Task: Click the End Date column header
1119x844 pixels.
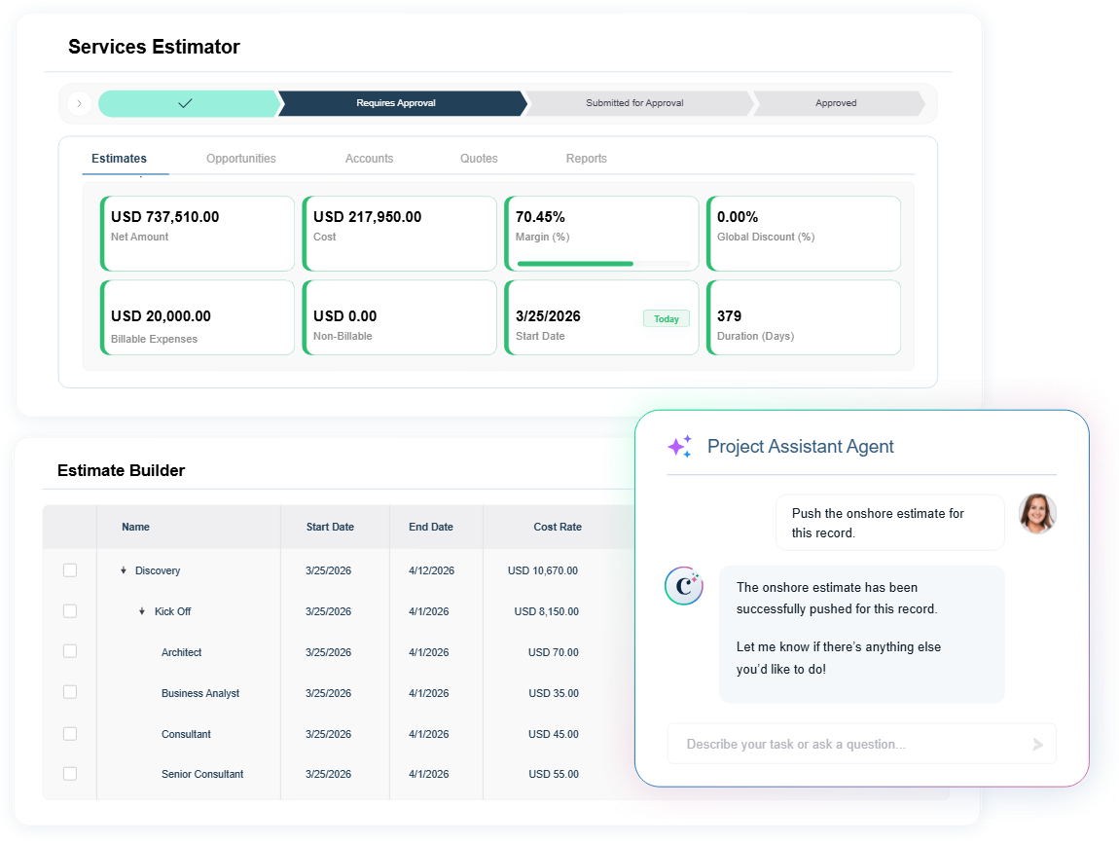Action: point(431,527)
